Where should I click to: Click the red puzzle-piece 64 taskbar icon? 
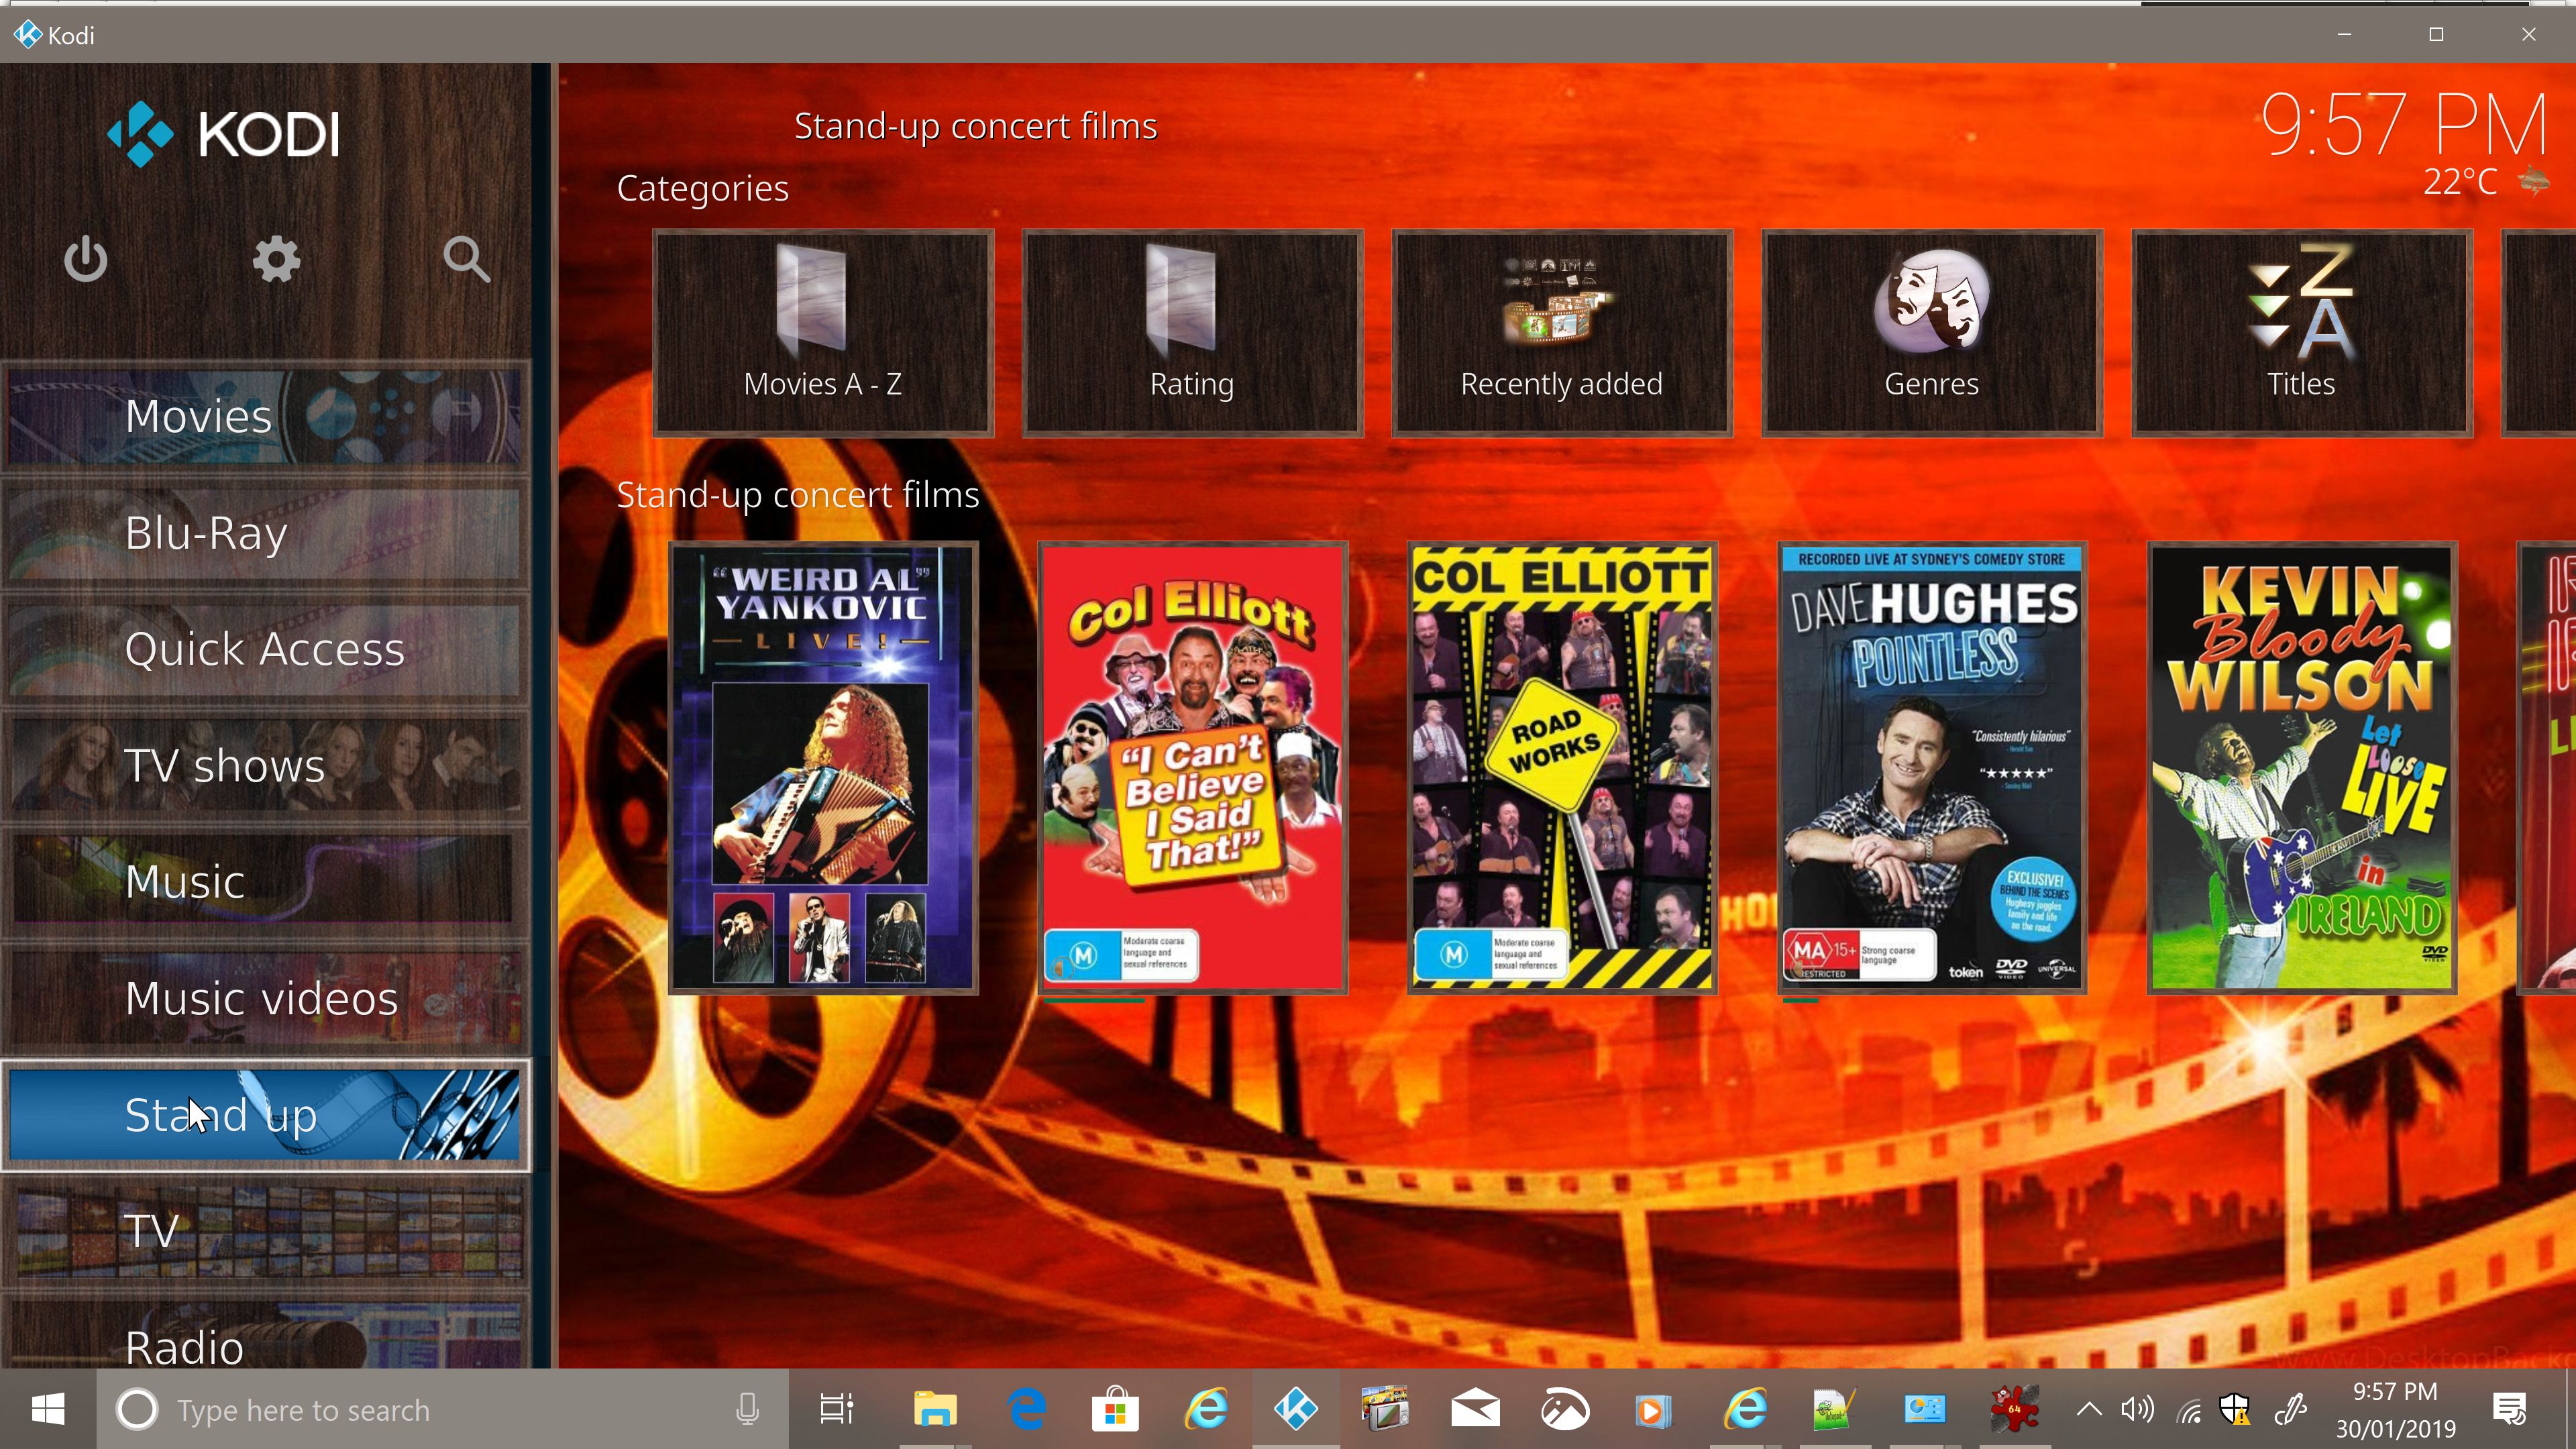pos(2014,1410)
